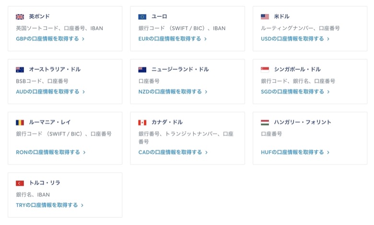Click the Australian flag icon

click(20, 69)
